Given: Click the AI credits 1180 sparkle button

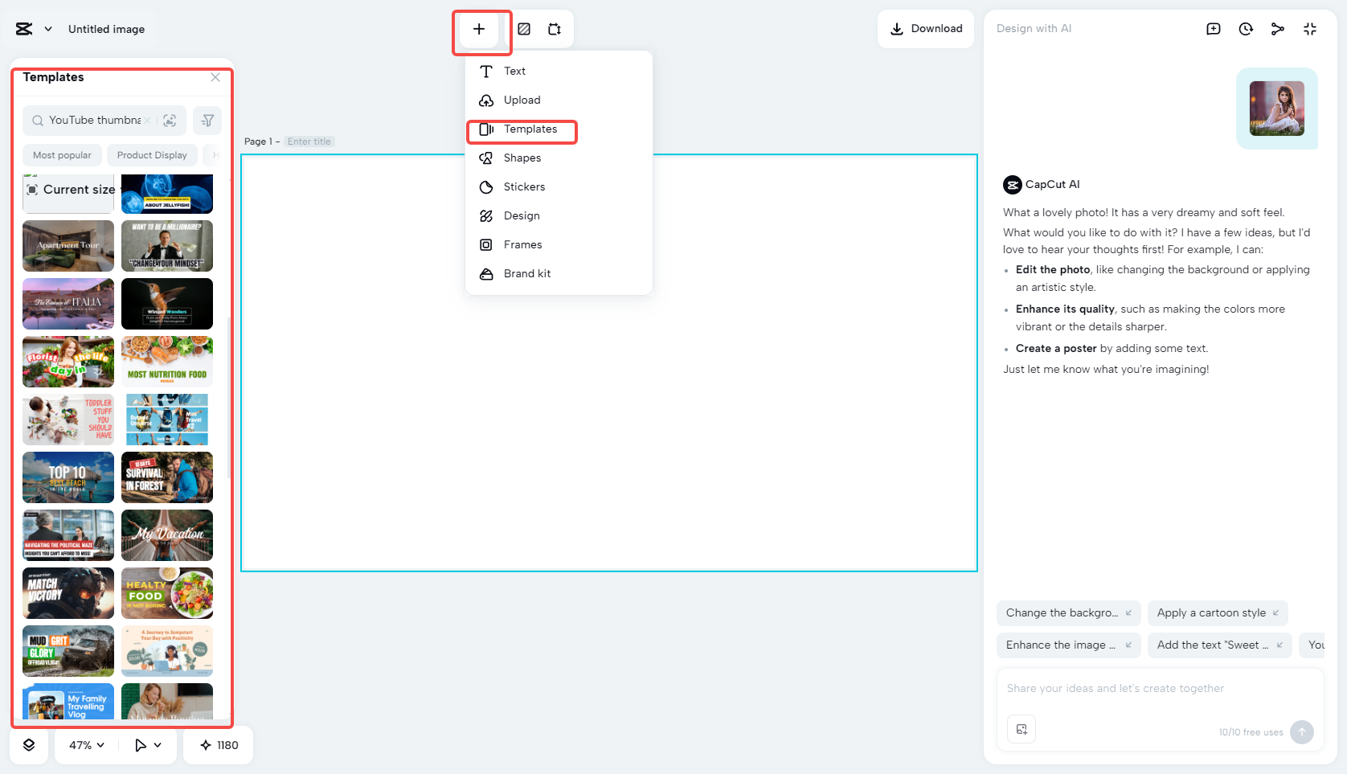Looking at the screenshot, I should (219, 745).
